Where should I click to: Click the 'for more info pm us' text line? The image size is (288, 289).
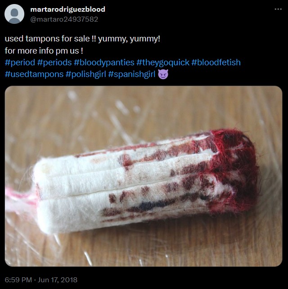point(44,51)
